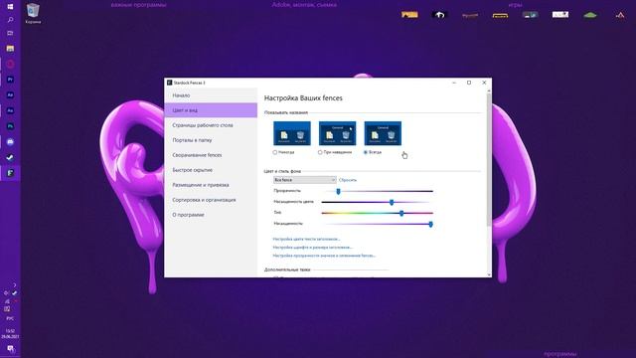Select the Всегда radio button
The width and height of the screenshot is (636, 358).
point(366,152)
